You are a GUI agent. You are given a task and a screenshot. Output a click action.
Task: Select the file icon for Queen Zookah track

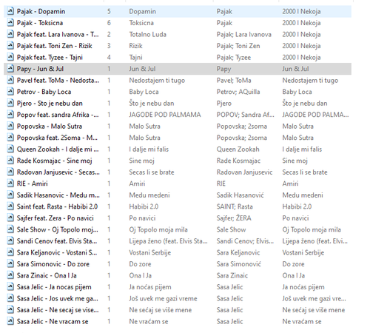(x=10, y=149)
